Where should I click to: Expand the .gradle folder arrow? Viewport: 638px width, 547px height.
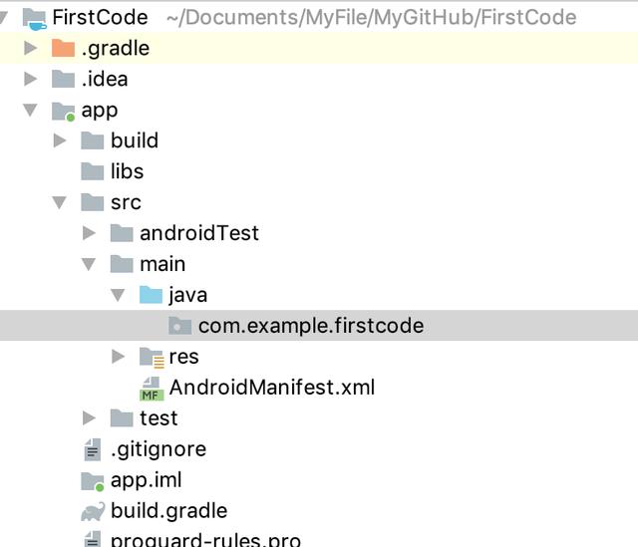coord(31,48)
